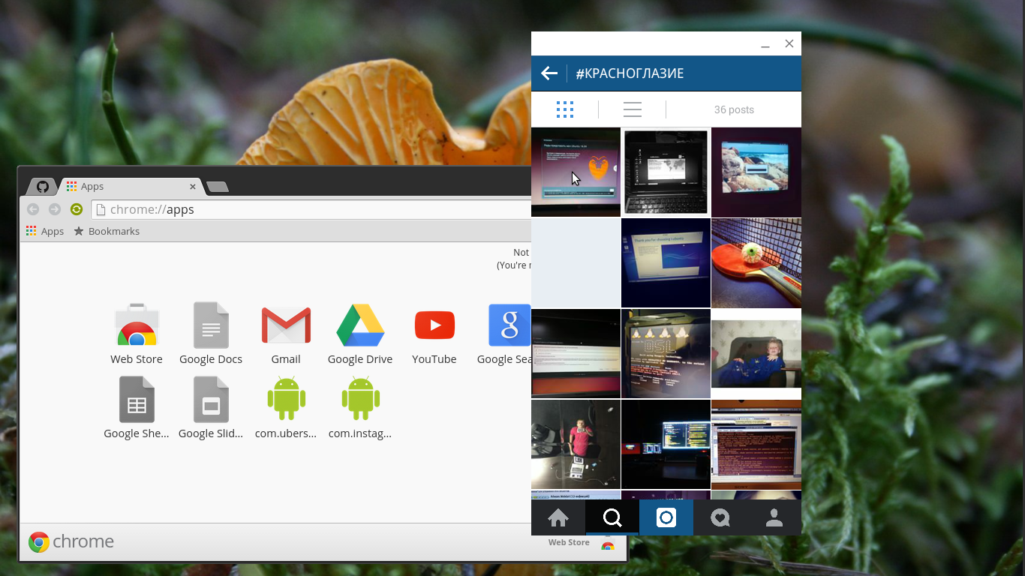This screenshot has width=1025, height=576.
Task: Open the ping pong paddle photo
Action: (756, 263)
